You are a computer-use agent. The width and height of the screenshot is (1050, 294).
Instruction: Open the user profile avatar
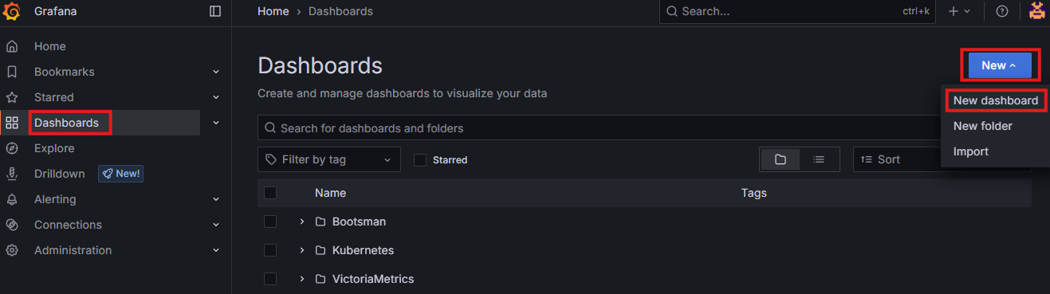point(1036,11)
